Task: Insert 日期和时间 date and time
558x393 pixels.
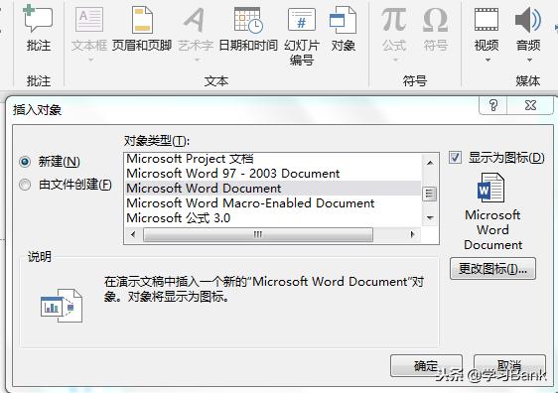Action: click(x=248, y=20)
